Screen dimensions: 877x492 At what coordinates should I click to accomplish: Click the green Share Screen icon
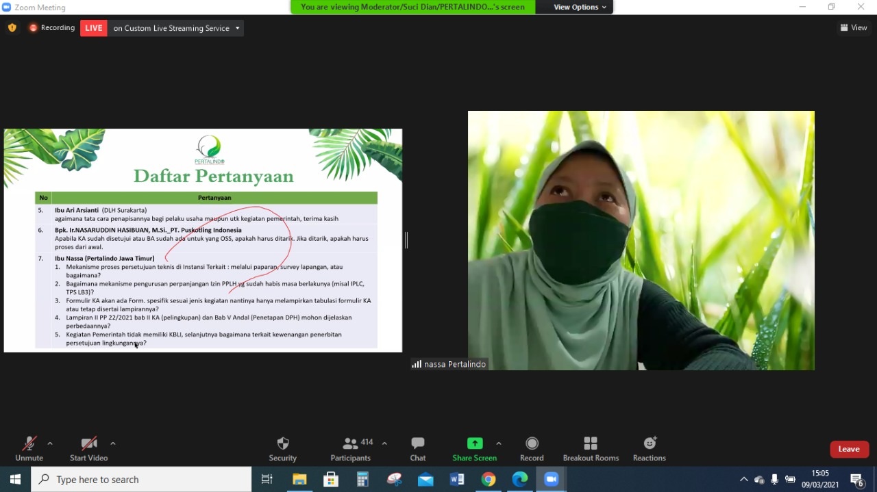pyautogui.click(x=474, y=443)
